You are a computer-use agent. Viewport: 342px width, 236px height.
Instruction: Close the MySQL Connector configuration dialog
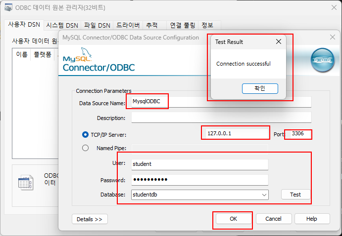(333, 37)
